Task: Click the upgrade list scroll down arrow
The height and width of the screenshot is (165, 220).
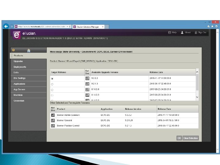Action: (x=197, y=97)
